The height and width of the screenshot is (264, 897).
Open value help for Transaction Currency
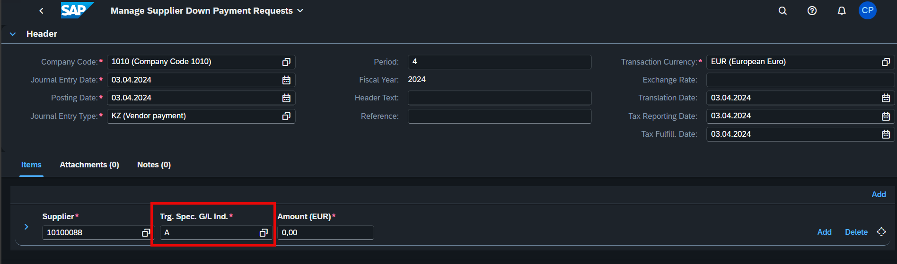click(x=886, y=62)
